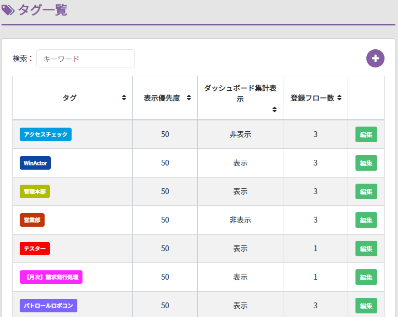Select the テスター red tag badge
Viewport: 398px width, 317px height.
tap(35, 249)
